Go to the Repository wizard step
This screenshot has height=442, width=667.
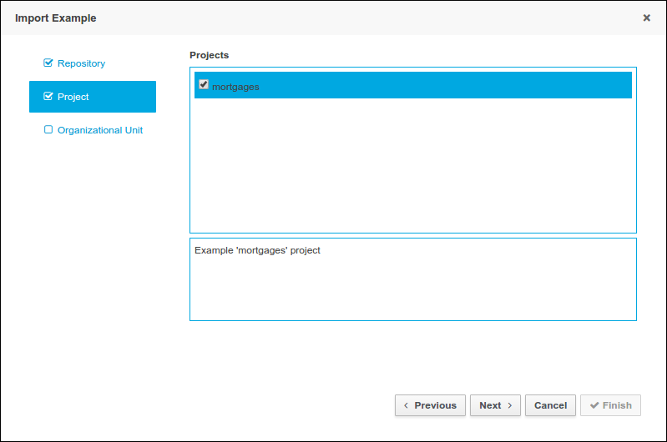(x=81, y=63)
